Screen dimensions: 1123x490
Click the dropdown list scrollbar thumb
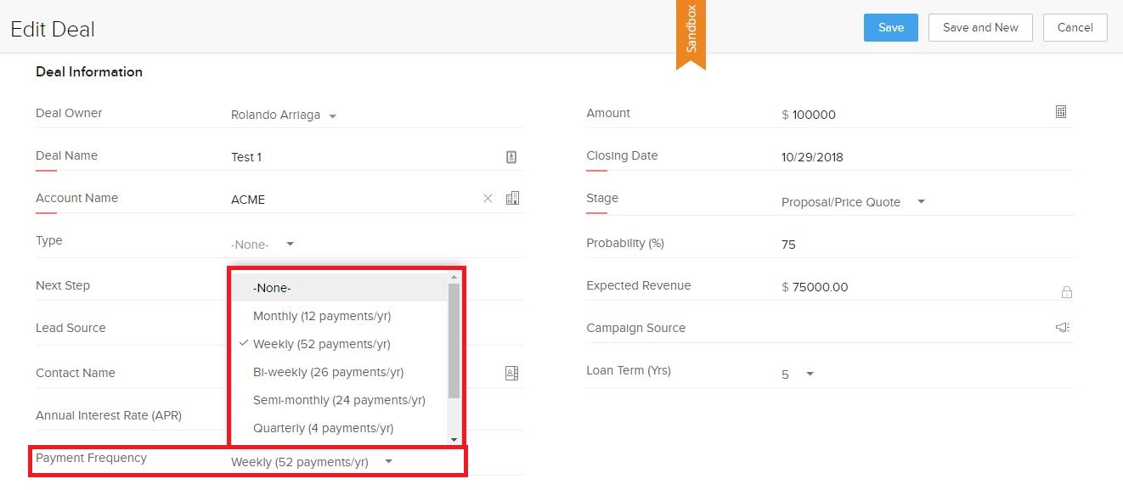click(x=454, y=340)
